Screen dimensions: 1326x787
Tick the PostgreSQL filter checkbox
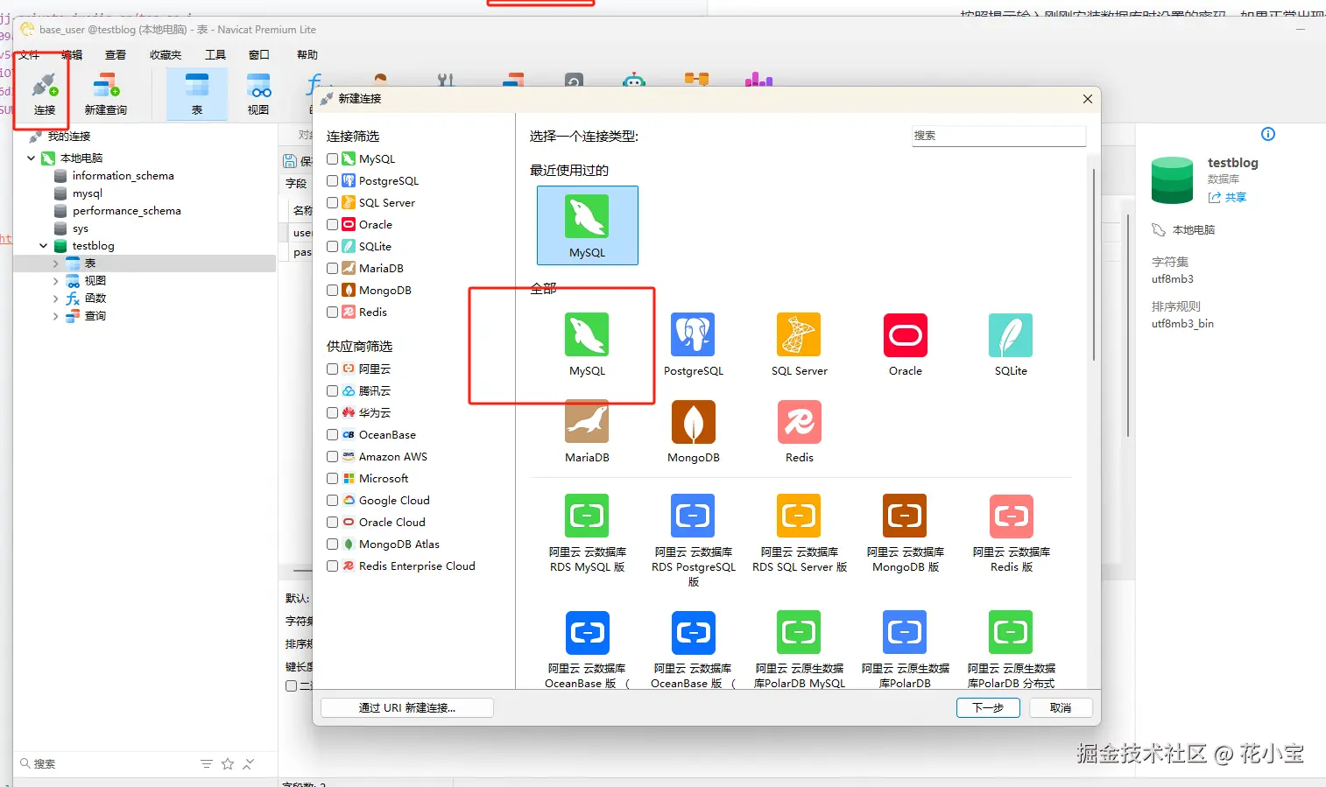(x=333, y=181)
